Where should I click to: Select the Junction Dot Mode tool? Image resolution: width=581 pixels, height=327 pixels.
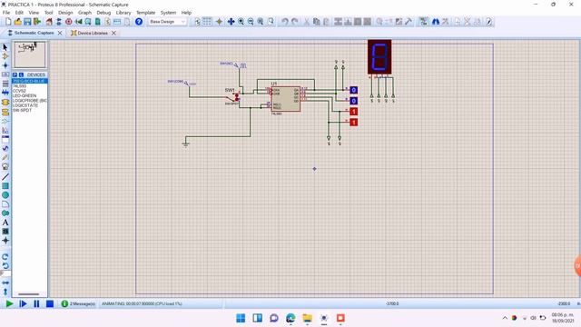pyautogui.click(x=5, y=65)
